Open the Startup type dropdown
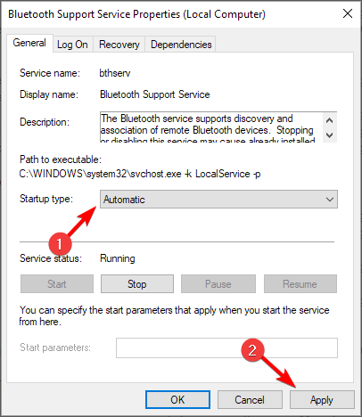This screenshot has width=362, height=417. [218, 200]
